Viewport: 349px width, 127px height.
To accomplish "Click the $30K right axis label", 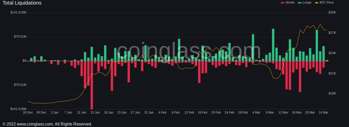I will coord(332,12).
